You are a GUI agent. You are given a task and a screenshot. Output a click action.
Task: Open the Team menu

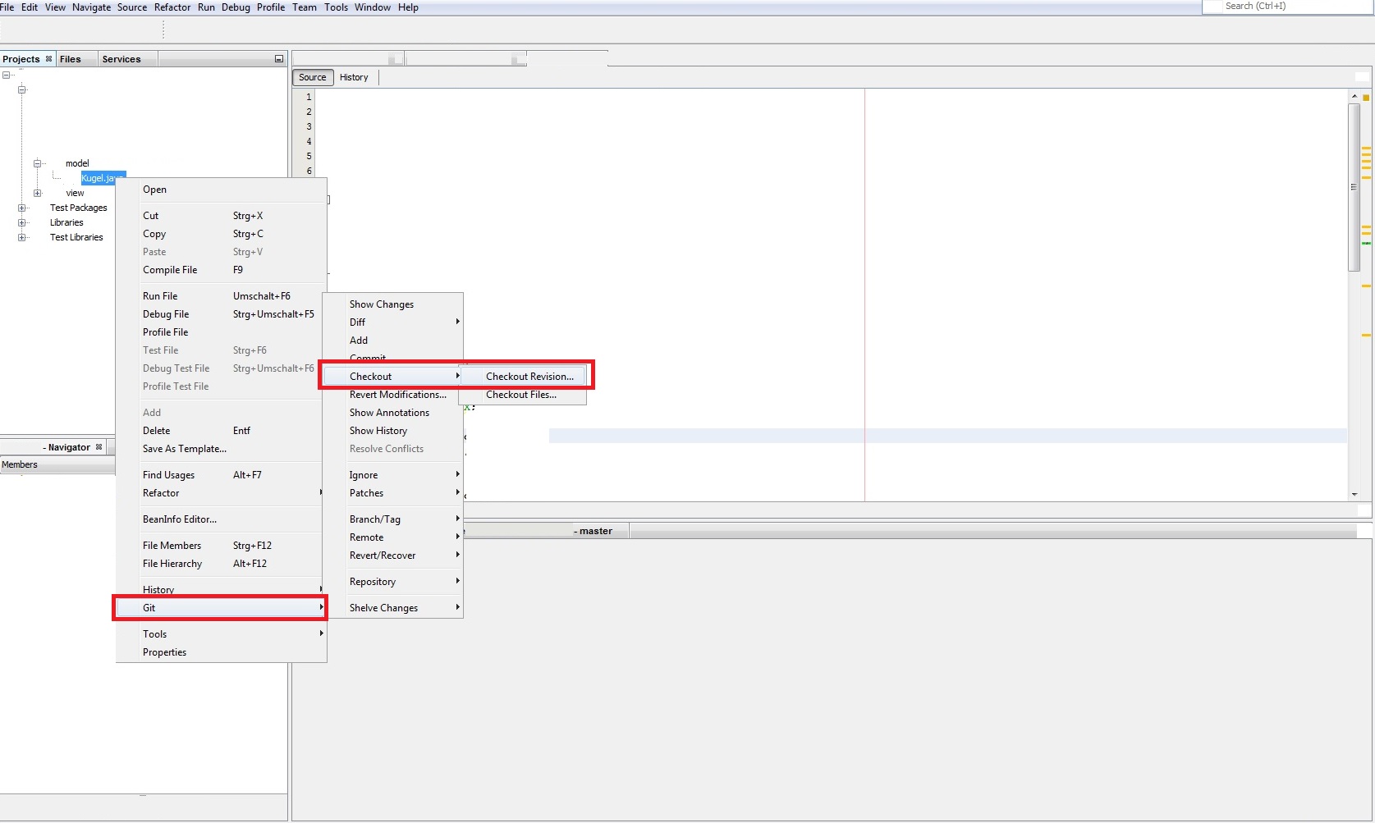click(305, 7)
